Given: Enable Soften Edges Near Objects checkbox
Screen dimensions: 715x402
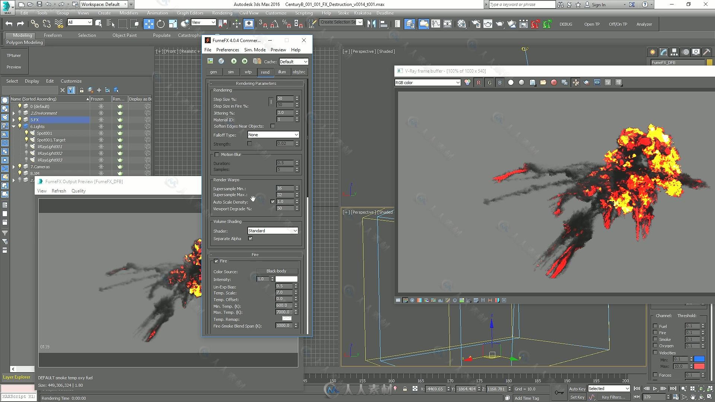Looking at the screenshot, I should [x=273, y=126].
